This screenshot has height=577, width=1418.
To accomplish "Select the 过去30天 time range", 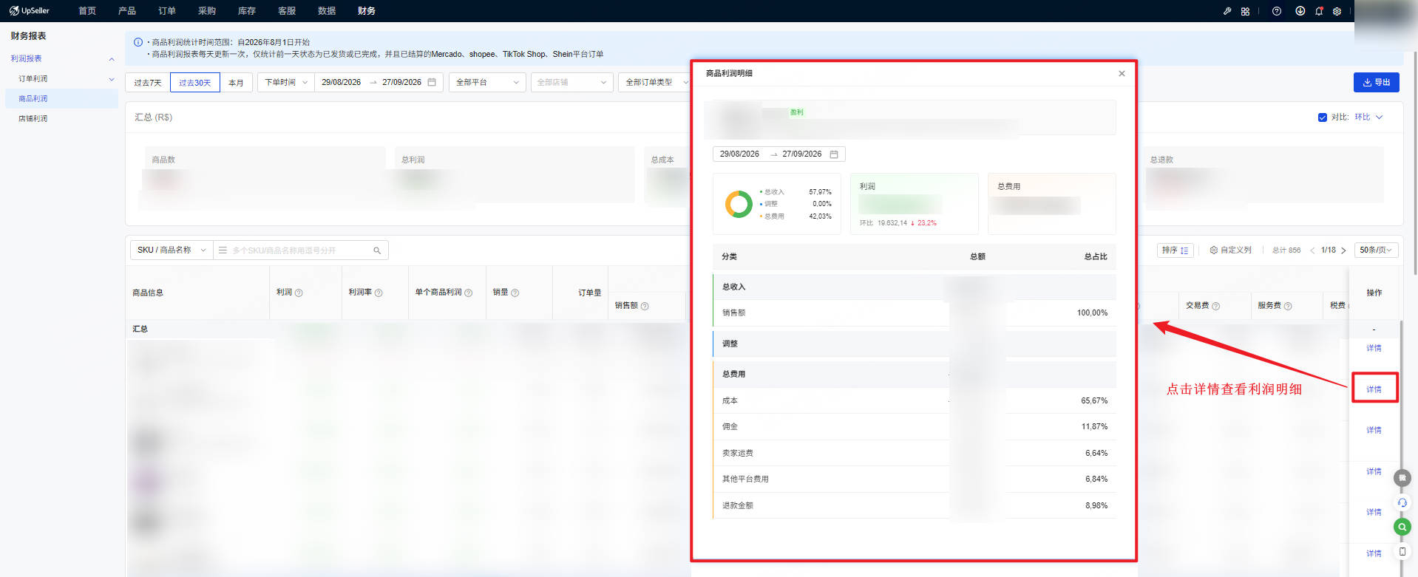I will pos(195,83).
